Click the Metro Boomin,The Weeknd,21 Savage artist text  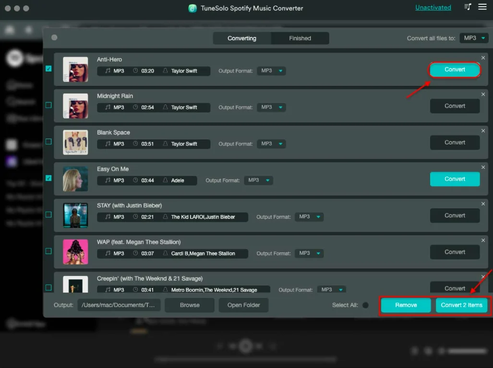pos(214,290)
